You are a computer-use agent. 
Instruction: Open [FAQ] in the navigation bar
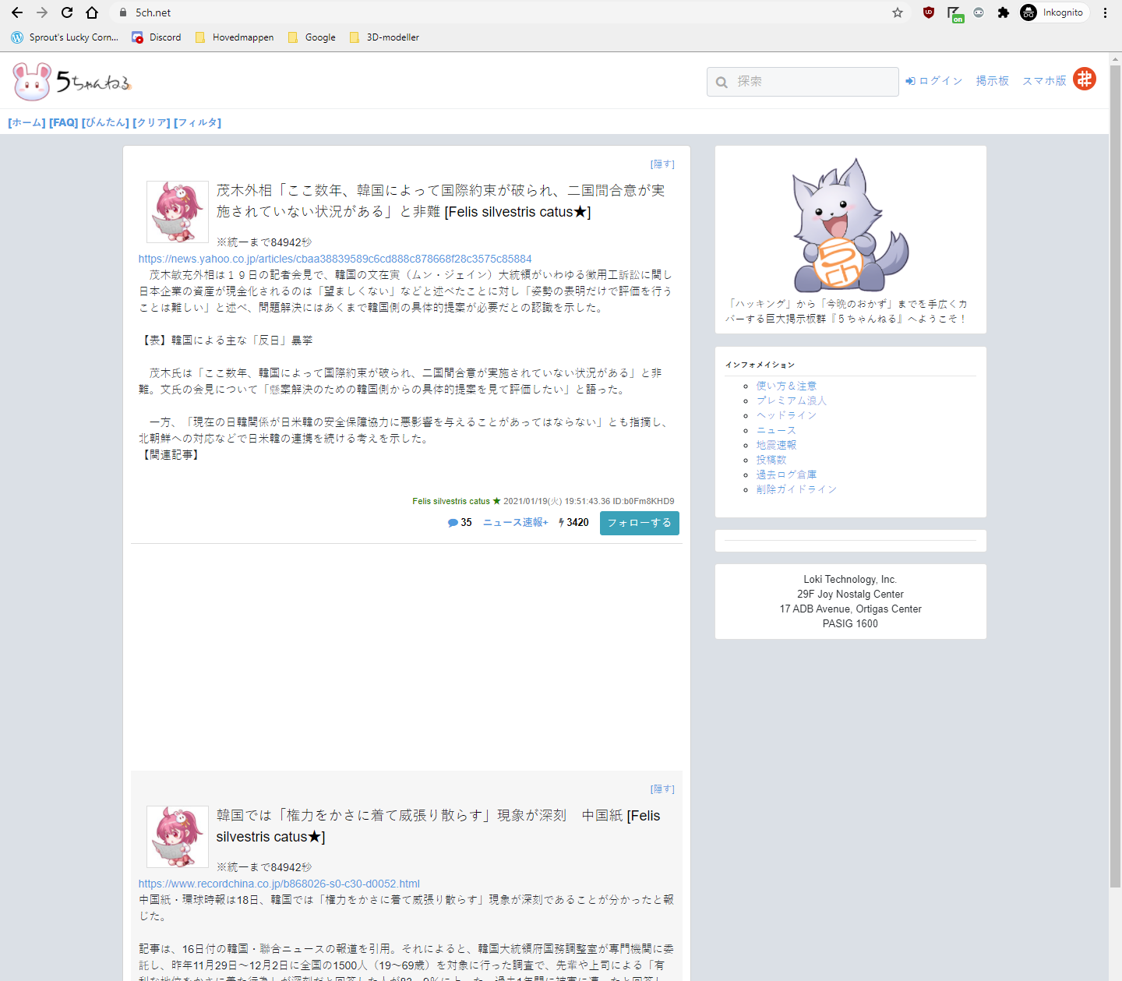(x=63, y=122)
